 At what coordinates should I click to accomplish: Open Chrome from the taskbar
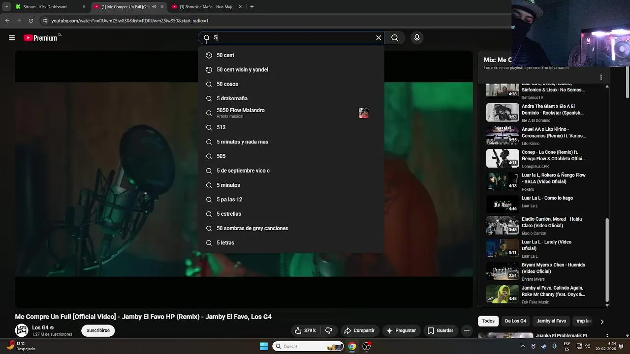click(352, 346)
